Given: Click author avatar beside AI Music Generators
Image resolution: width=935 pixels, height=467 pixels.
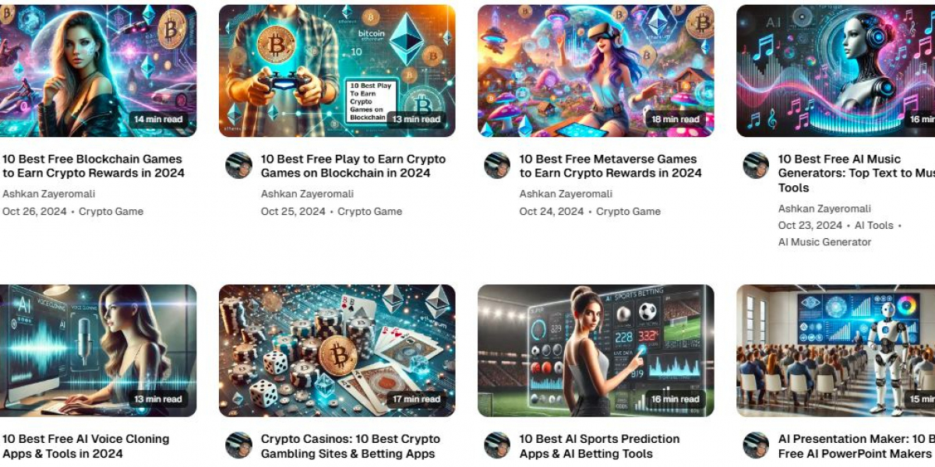Looking at the screenshot, I should tap(756, 165).
